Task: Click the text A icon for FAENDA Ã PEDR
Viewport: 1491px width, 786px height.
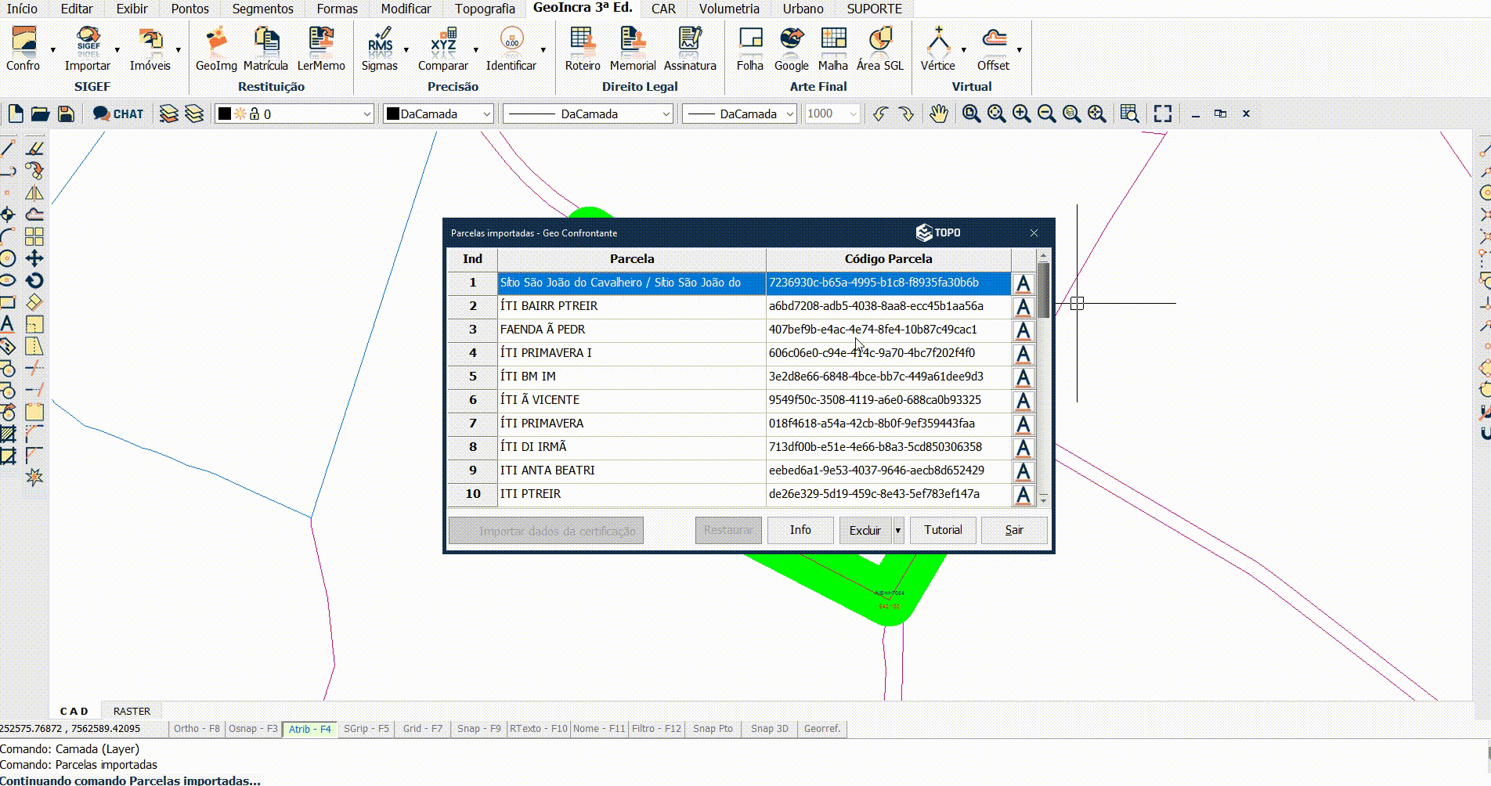Action: (1023, 330)
